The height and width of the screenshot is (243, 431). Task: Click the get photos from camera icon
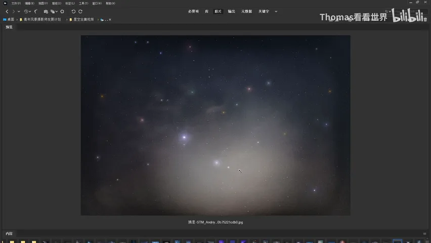point(46,12)
